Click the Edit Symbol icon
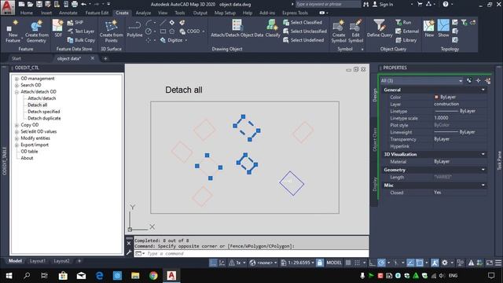Image resolution: width=503 pixels, height=283 pixels. (x=355, y=31)
